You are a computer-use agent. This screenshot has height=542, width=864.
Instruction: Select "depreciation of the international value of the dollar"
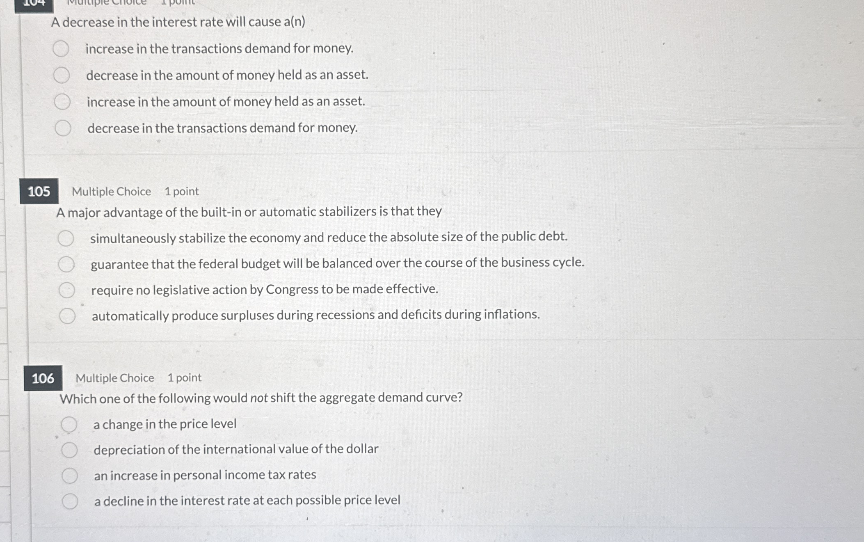[x=71, y=449]
